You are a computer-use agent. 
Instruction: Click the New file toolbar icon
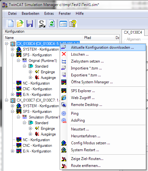(10, 24)
